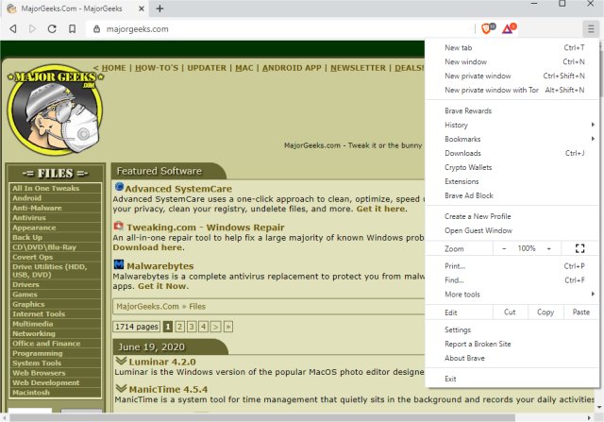The image size is (604, 422).
Task: Click the ManicTime download arrow icon
Action: (x=121, y=388)
